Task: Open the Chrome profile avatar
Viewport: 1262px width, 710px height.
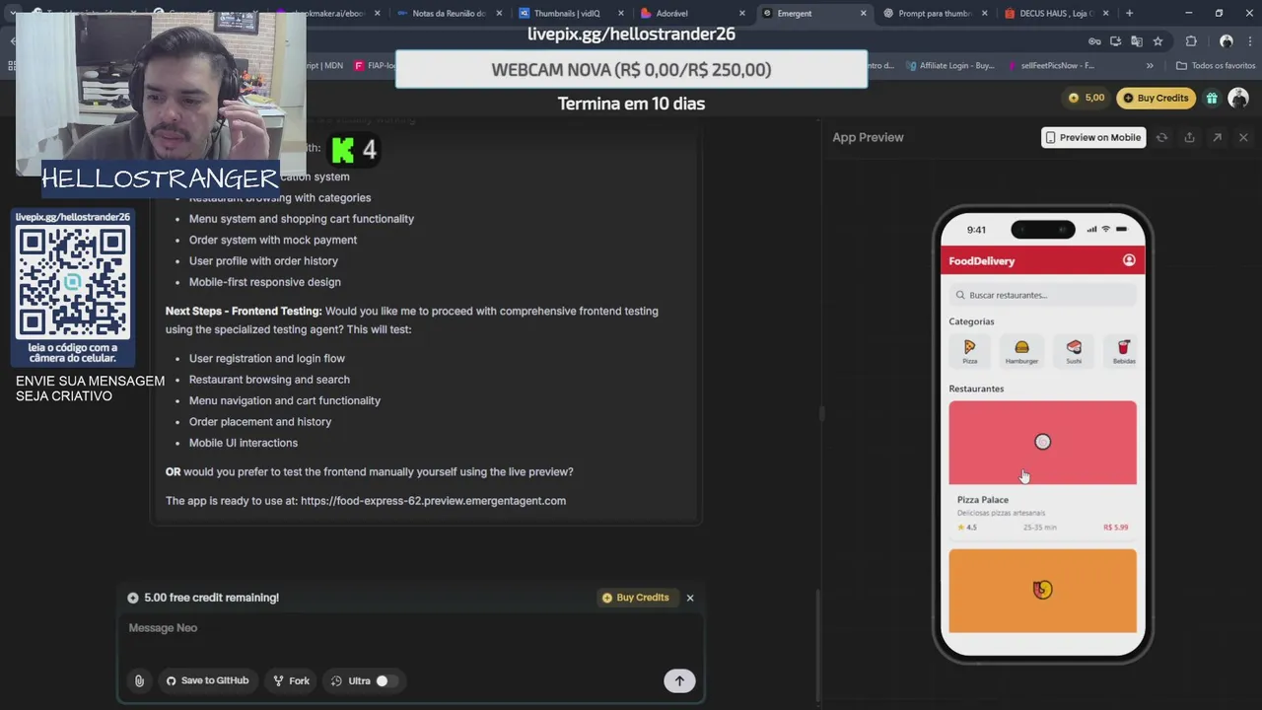Action: 1227,41
